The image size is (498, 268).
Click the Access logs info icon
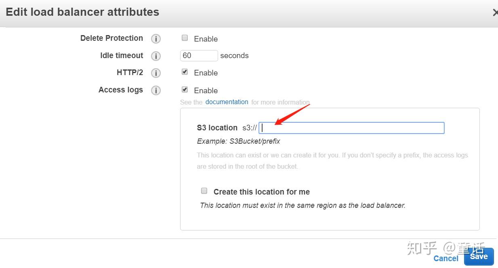pos(156,90)
